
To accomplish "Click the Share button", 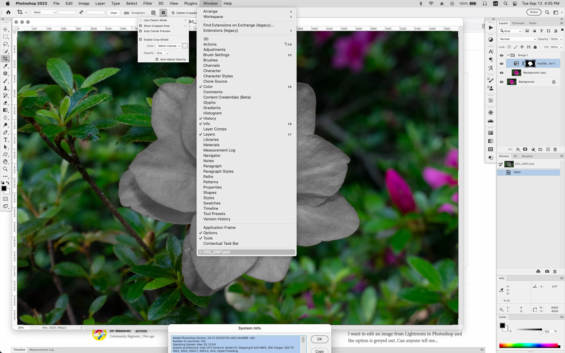I will 534,12.
